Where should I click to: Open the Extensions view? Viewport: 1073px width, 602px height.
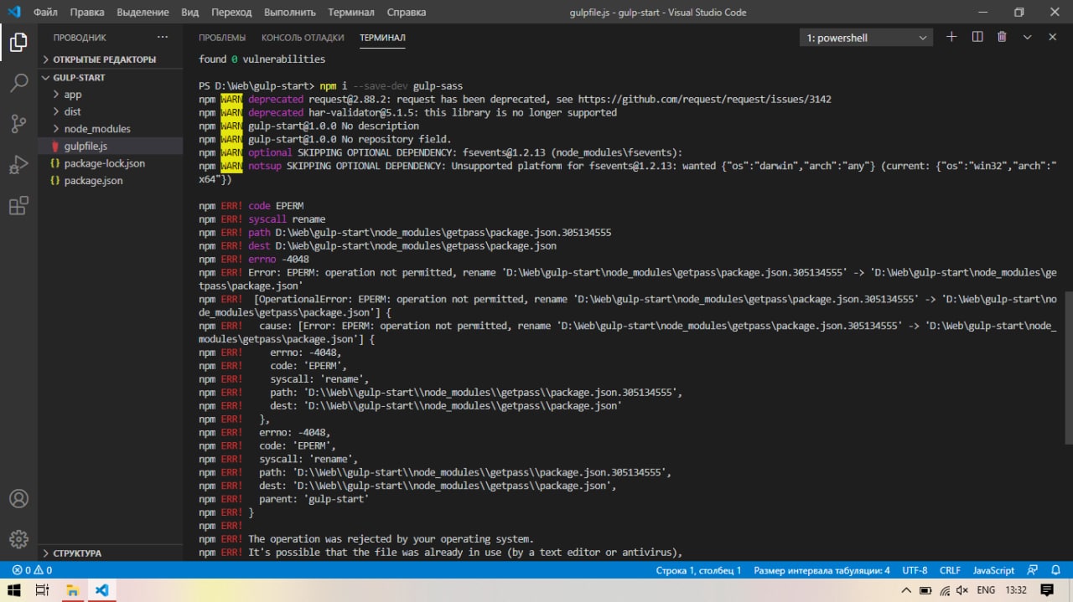(18, 206)
